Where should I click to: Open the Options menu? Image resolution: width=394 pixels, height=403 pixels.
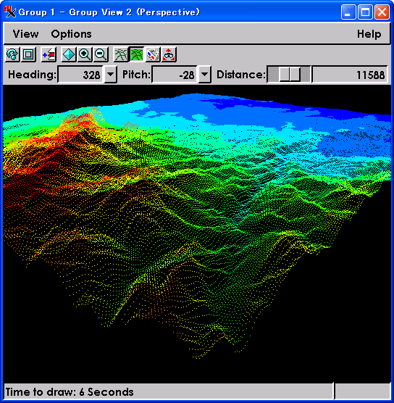71,34
